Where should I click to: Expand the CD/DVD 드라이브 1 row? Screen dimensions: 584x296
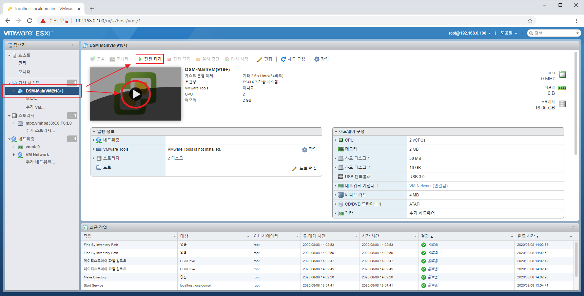click(335, 204)
